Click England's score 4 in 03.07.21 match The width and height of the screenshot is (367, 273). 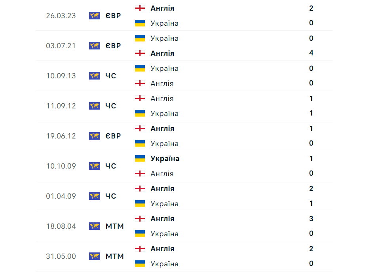[311, 53]
